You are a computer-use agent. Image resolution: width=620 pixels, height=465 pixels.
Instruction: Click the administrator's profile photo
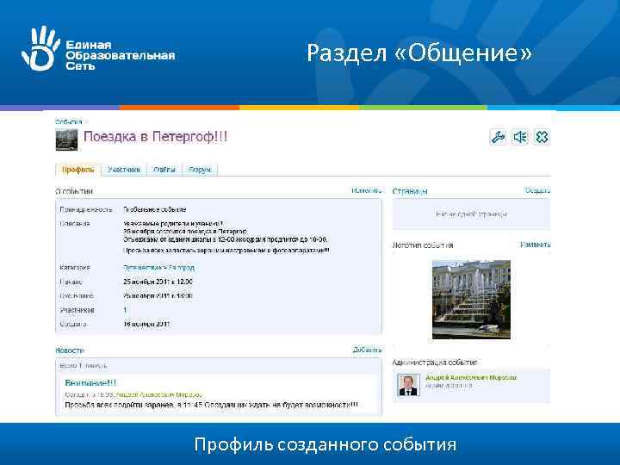click(408, 385)
